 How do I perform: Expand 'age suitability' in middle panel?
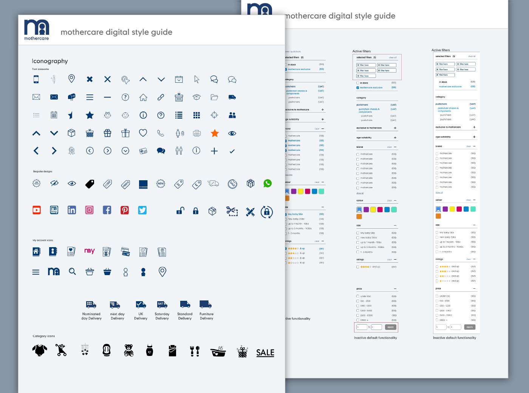tap(395, 138)
